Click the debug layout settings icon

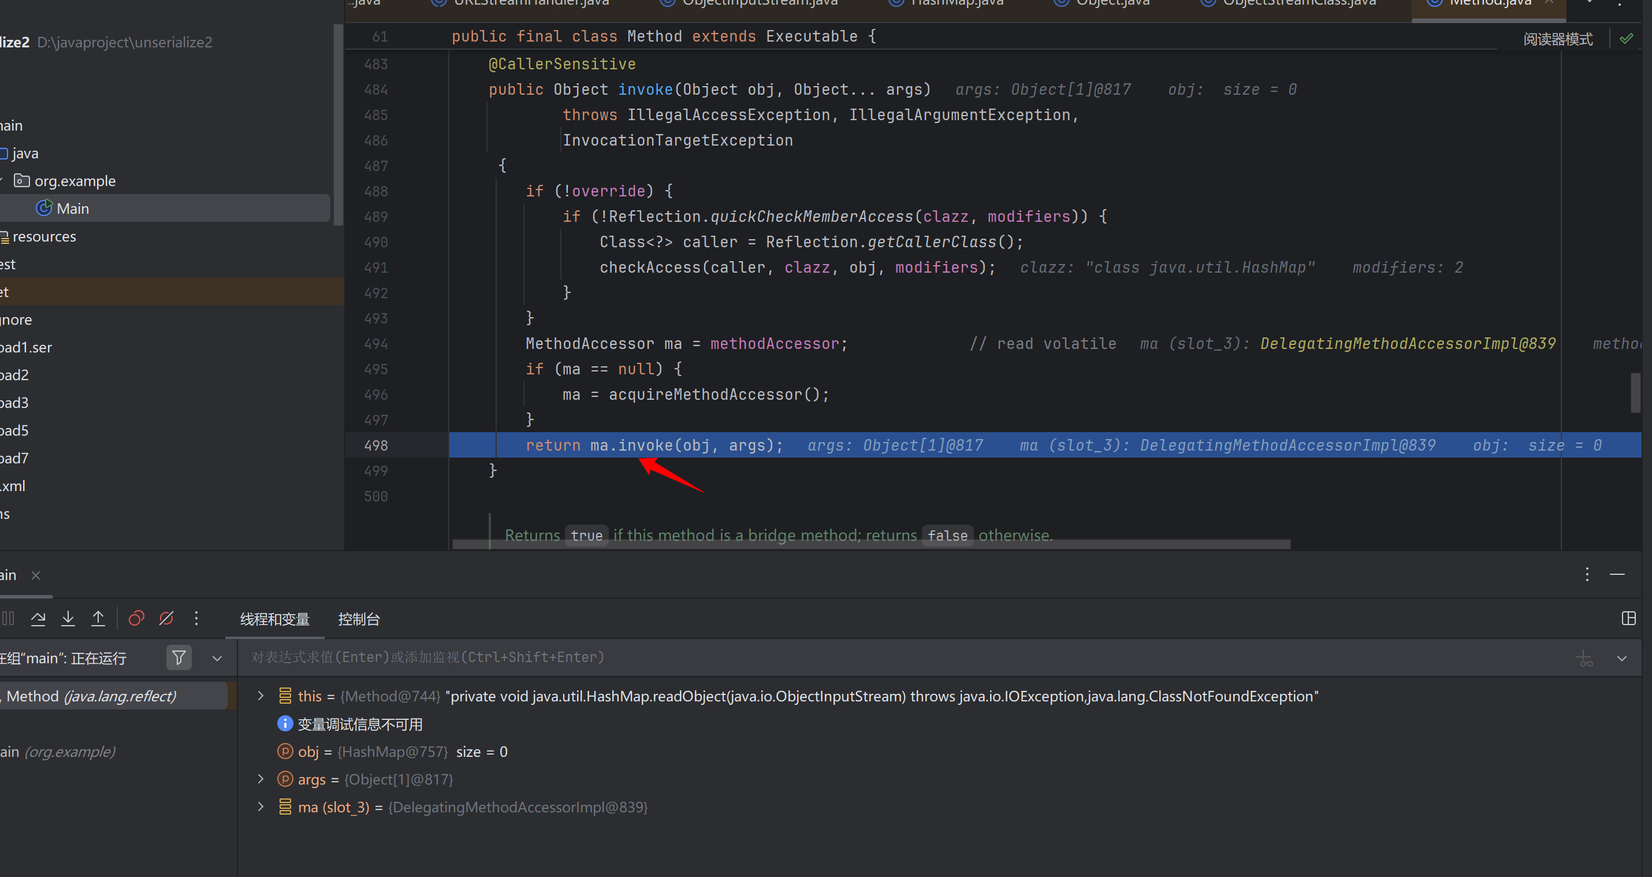(x=1628, y=618)
